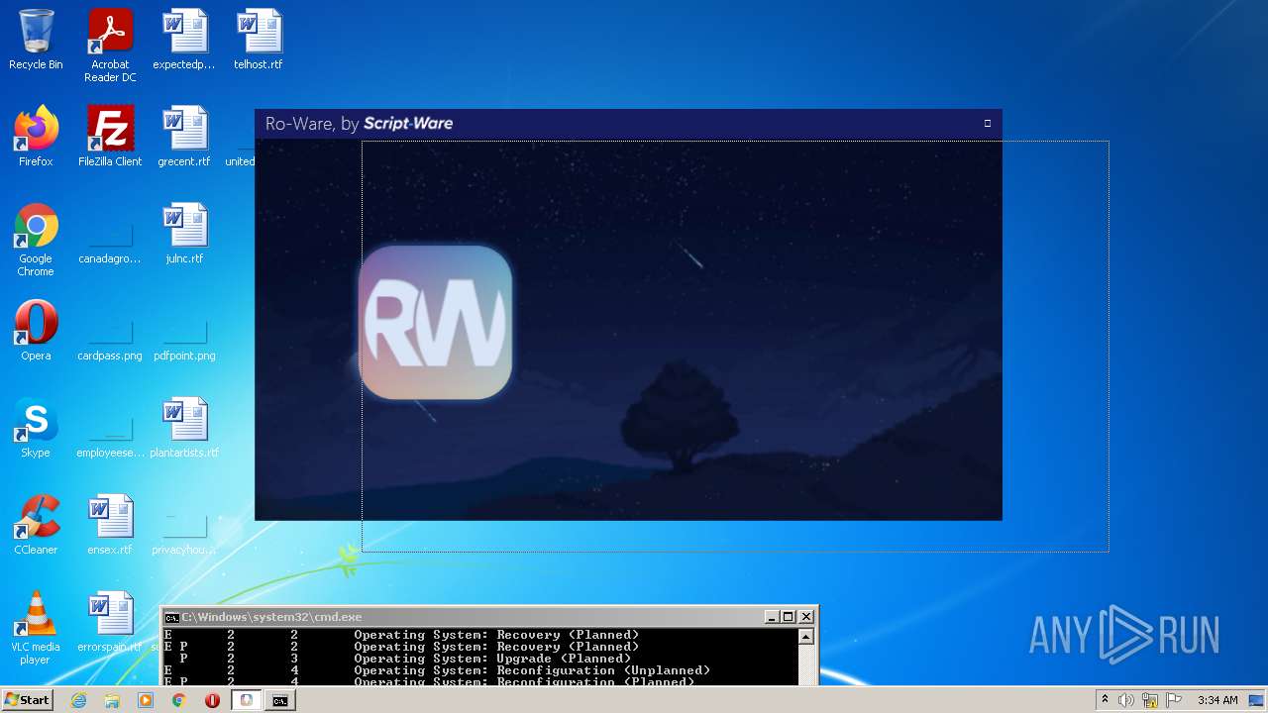1268x713 pixels.
Task: Minimize the cmd.exe window
Action: click(772, 617)
